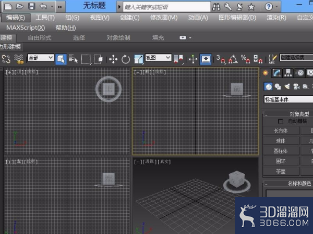Open the 修改器(M) menu
313x234 pixels.
(164, 18)
